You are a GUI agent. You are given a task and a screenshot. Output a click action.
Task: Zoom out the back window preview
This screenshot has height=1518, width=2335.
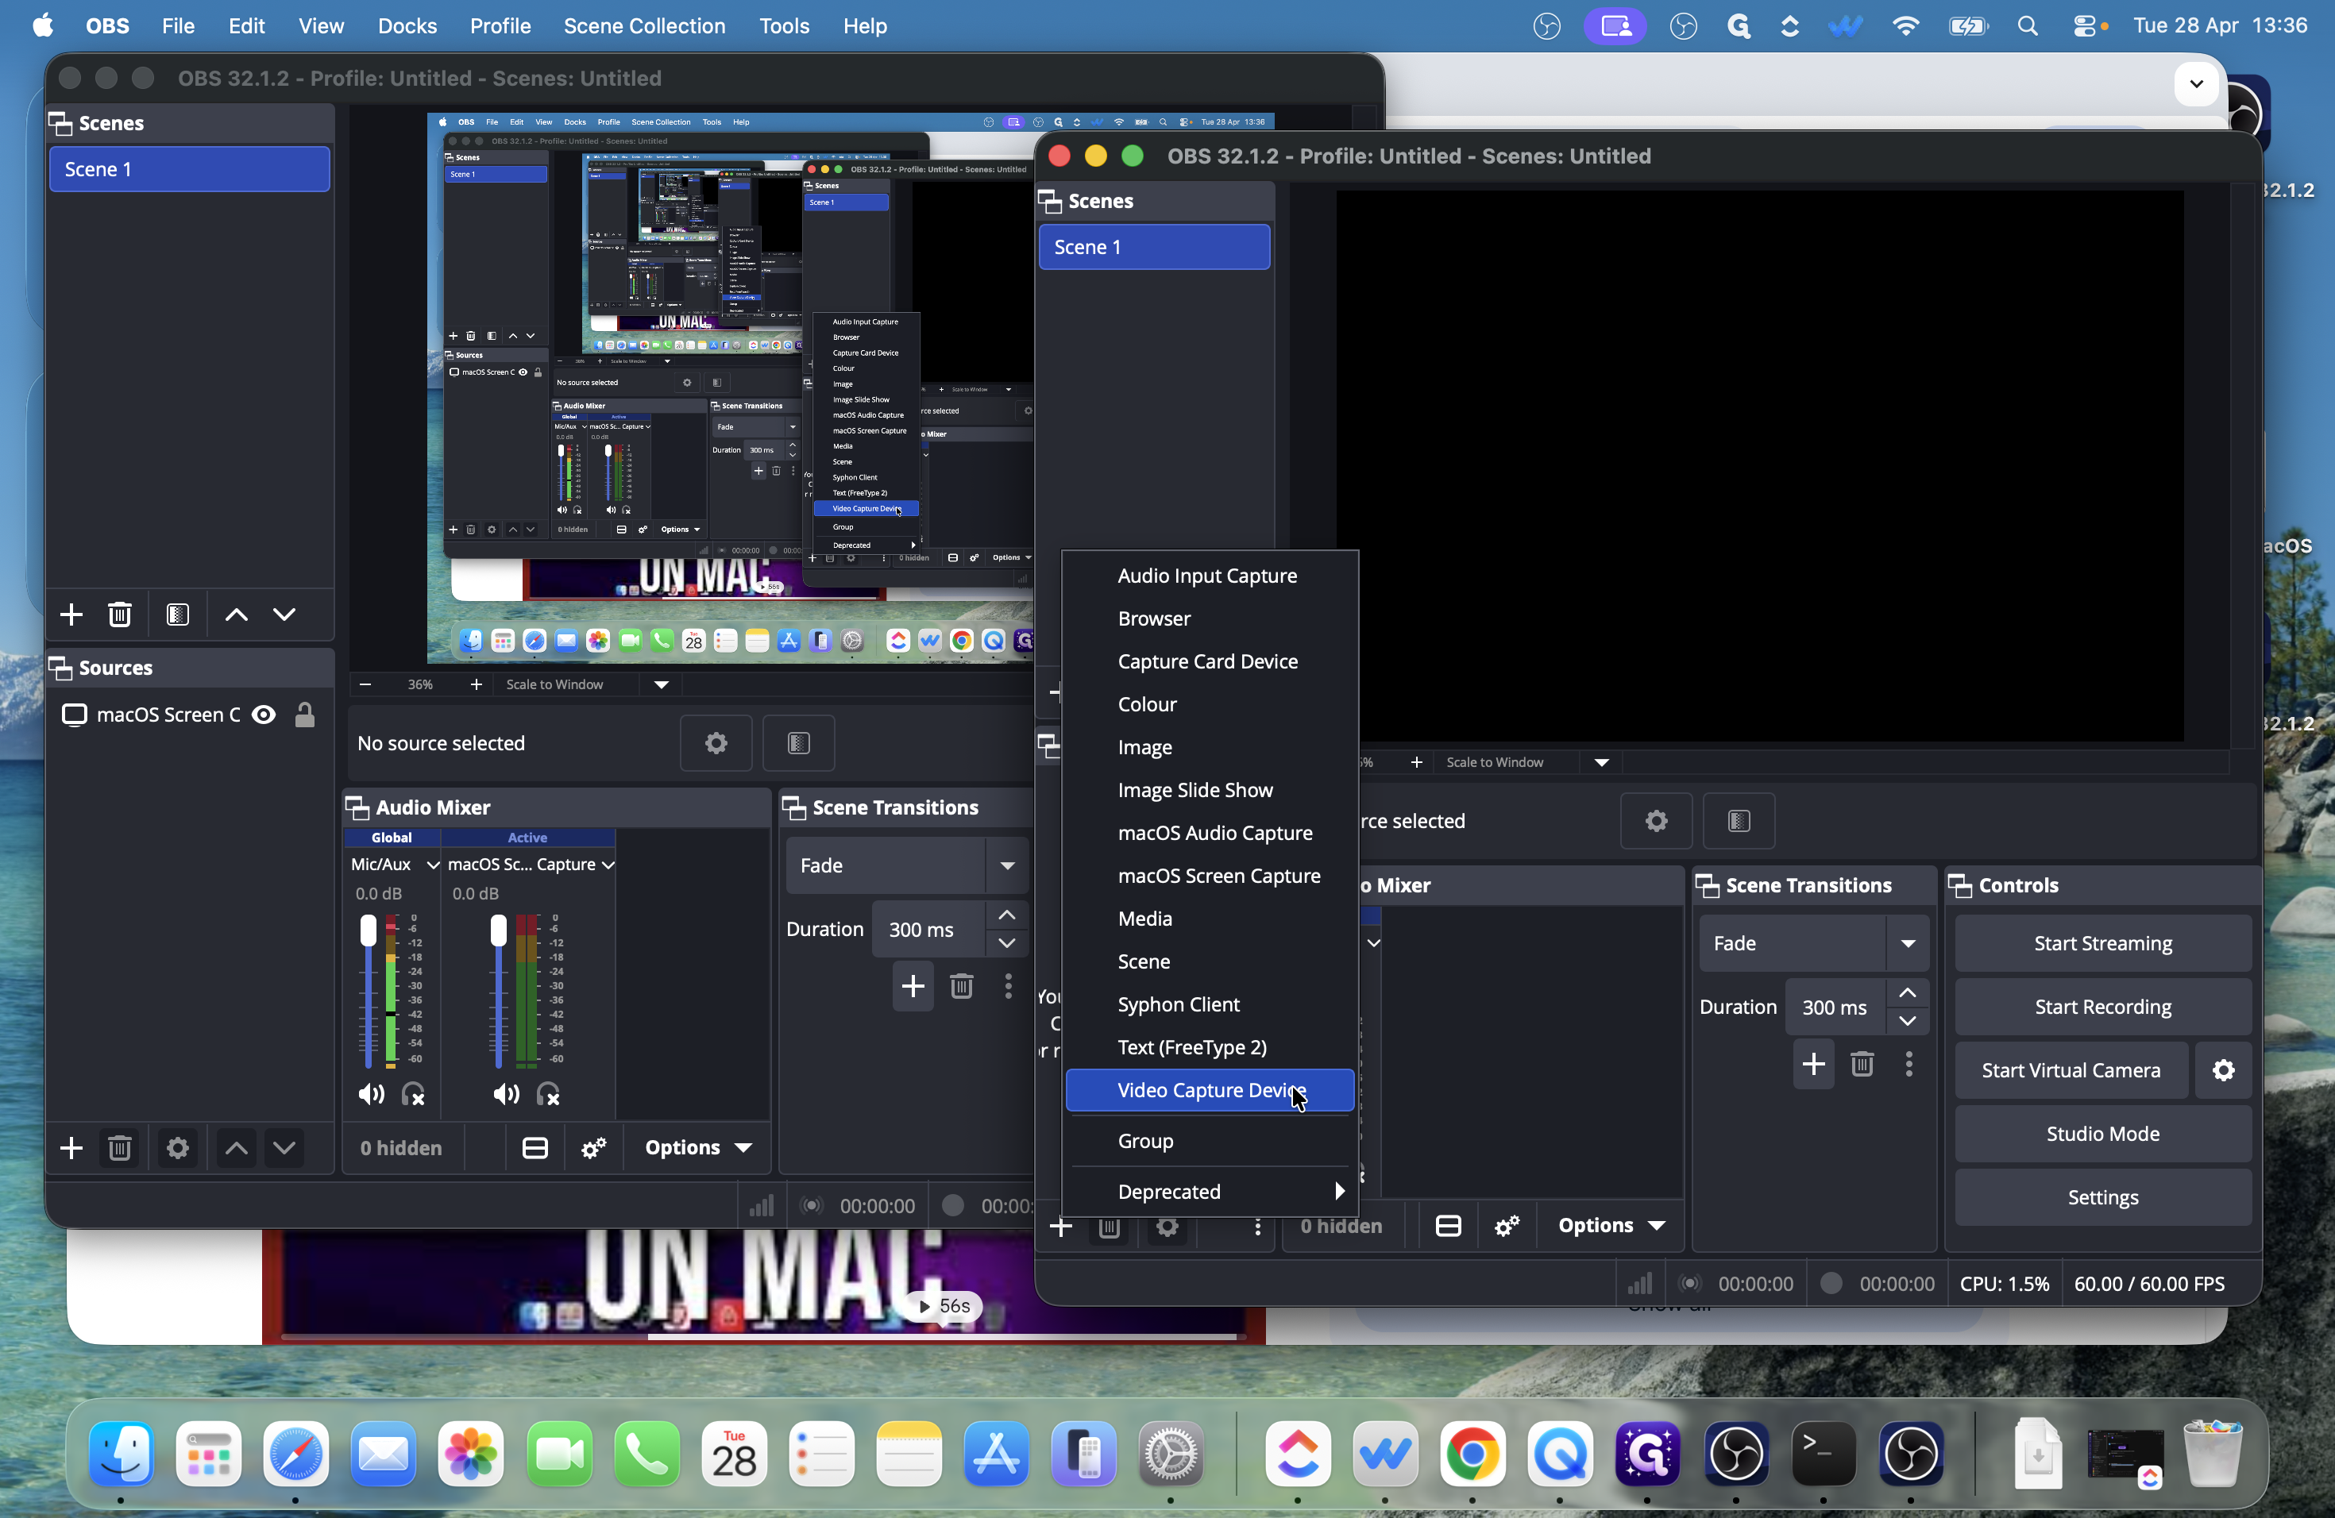tap(365, 684)
